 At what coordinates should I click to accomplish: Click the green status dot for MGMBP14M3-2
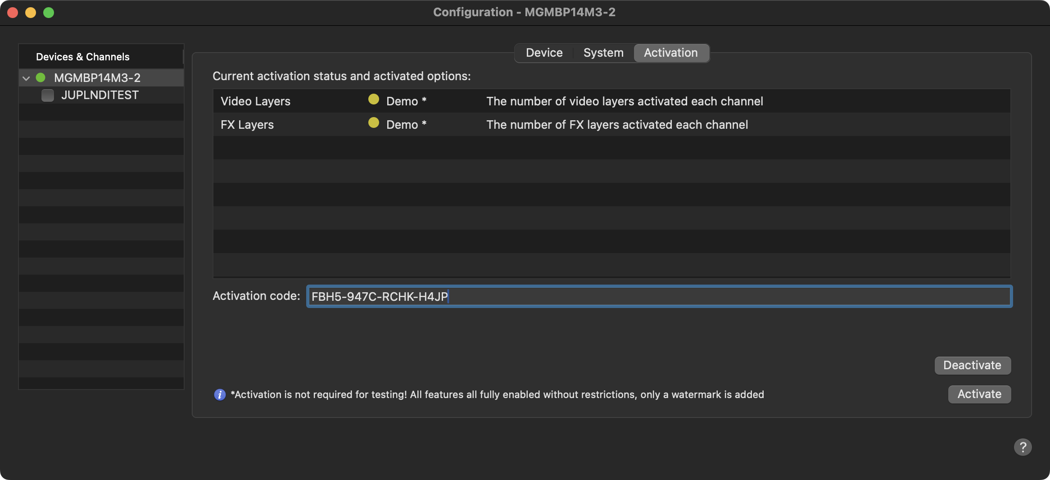point(41,77)
